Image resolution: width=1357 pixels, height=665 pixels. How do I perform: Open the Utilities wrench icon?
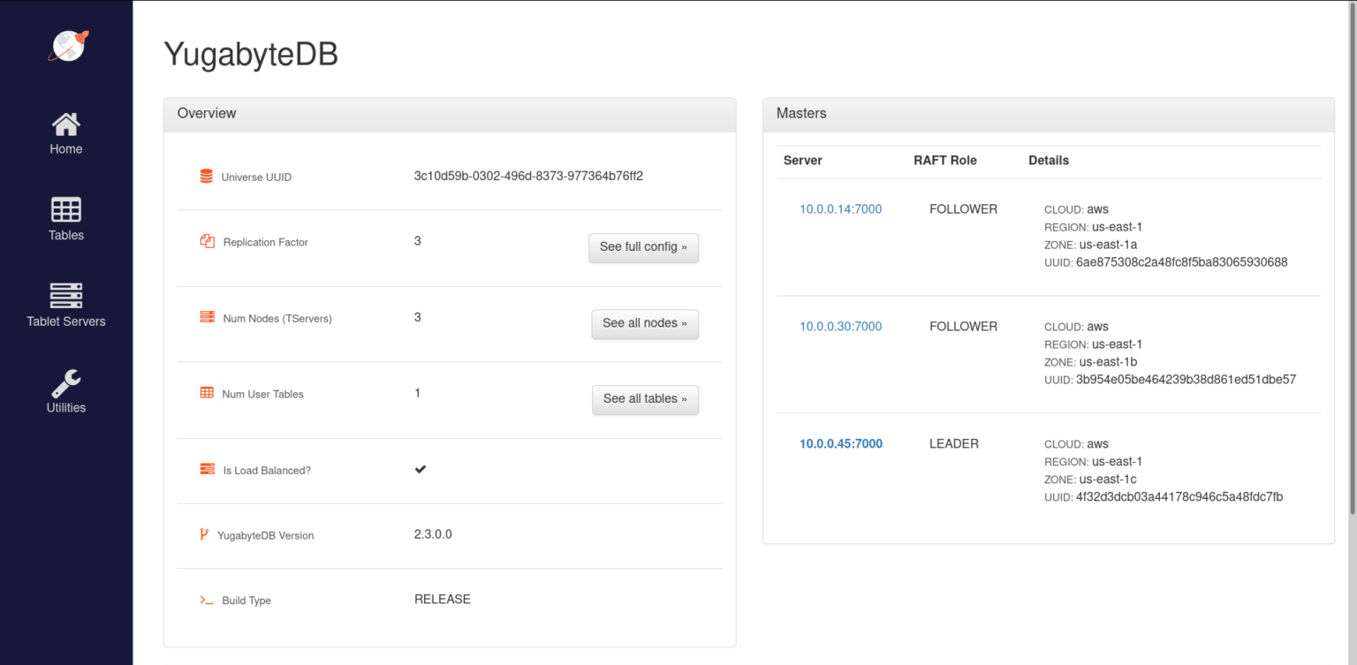click(66, 382)
